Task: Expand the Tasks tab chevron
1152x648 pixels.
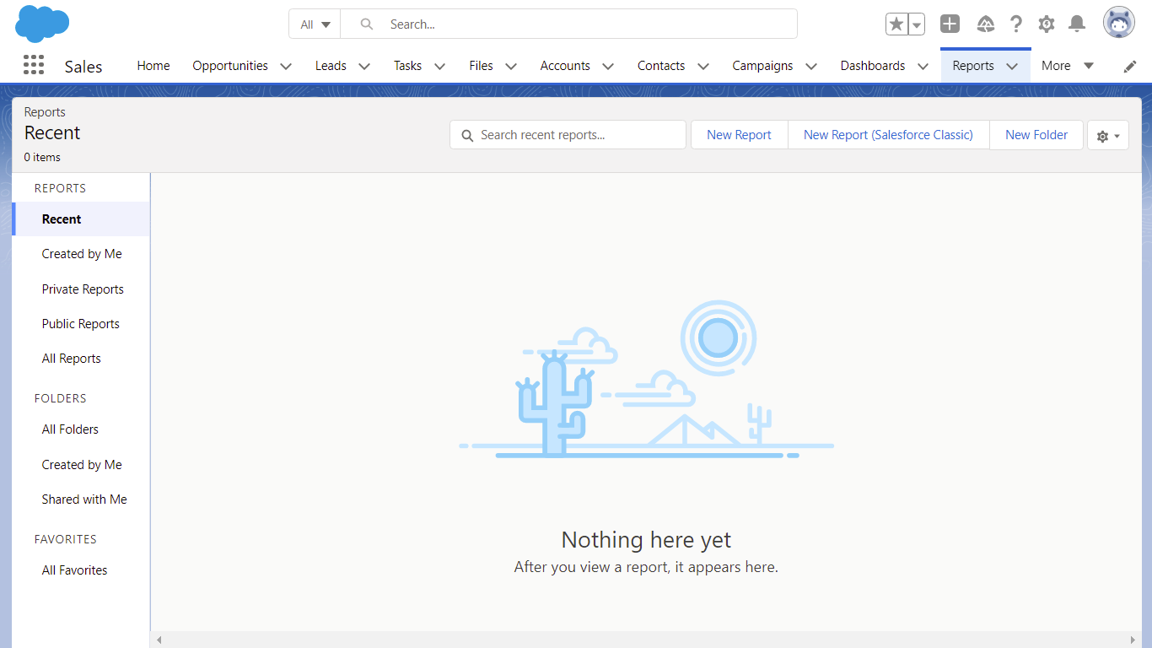Action: (439, 67)
